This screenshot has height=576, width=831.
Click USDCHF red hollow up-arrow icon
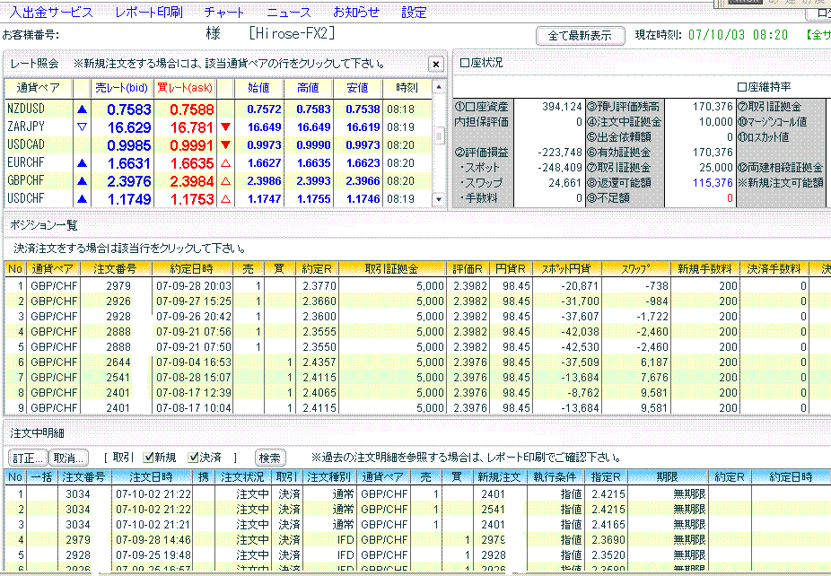coord(225,199)
